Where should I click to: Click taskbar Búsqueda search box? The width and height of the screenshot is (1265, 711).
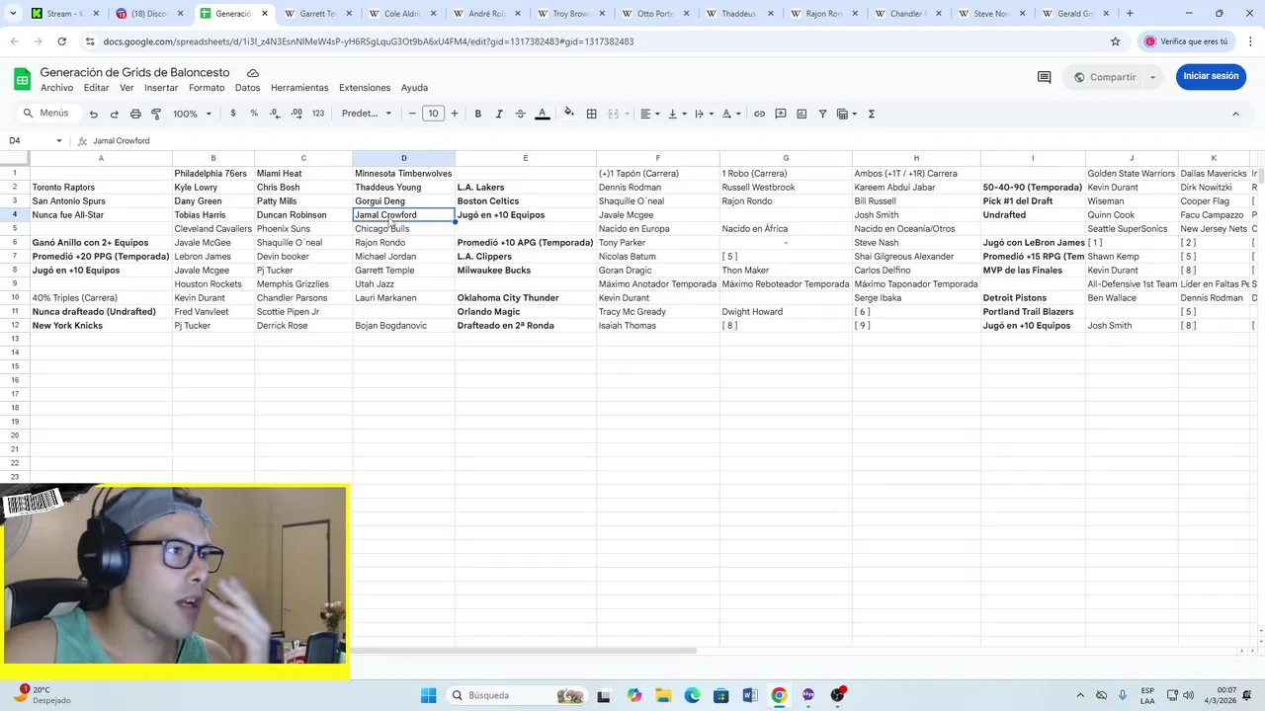(x=517, y=695)
